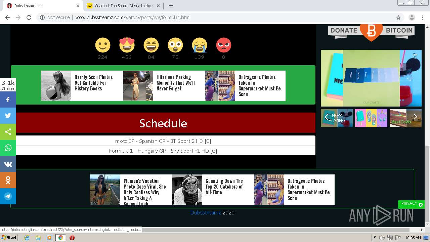Viewport: 430px width, 242px height.
Task: Click the Chrome icon in the taskbar
Action: coord(61,238)
